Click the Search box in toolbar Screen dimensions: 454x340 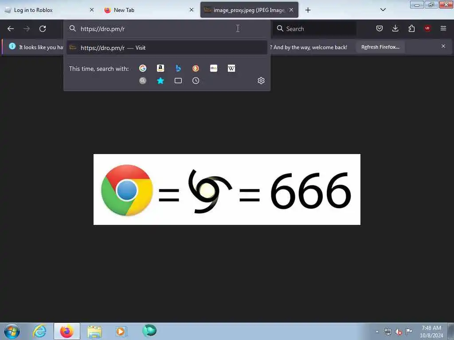click(x=314, y=29)
